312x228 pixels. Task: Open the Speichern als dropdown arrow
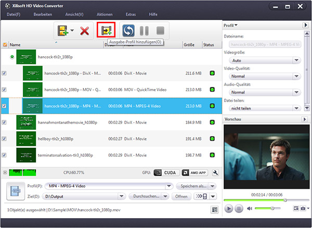pos(213,186)
